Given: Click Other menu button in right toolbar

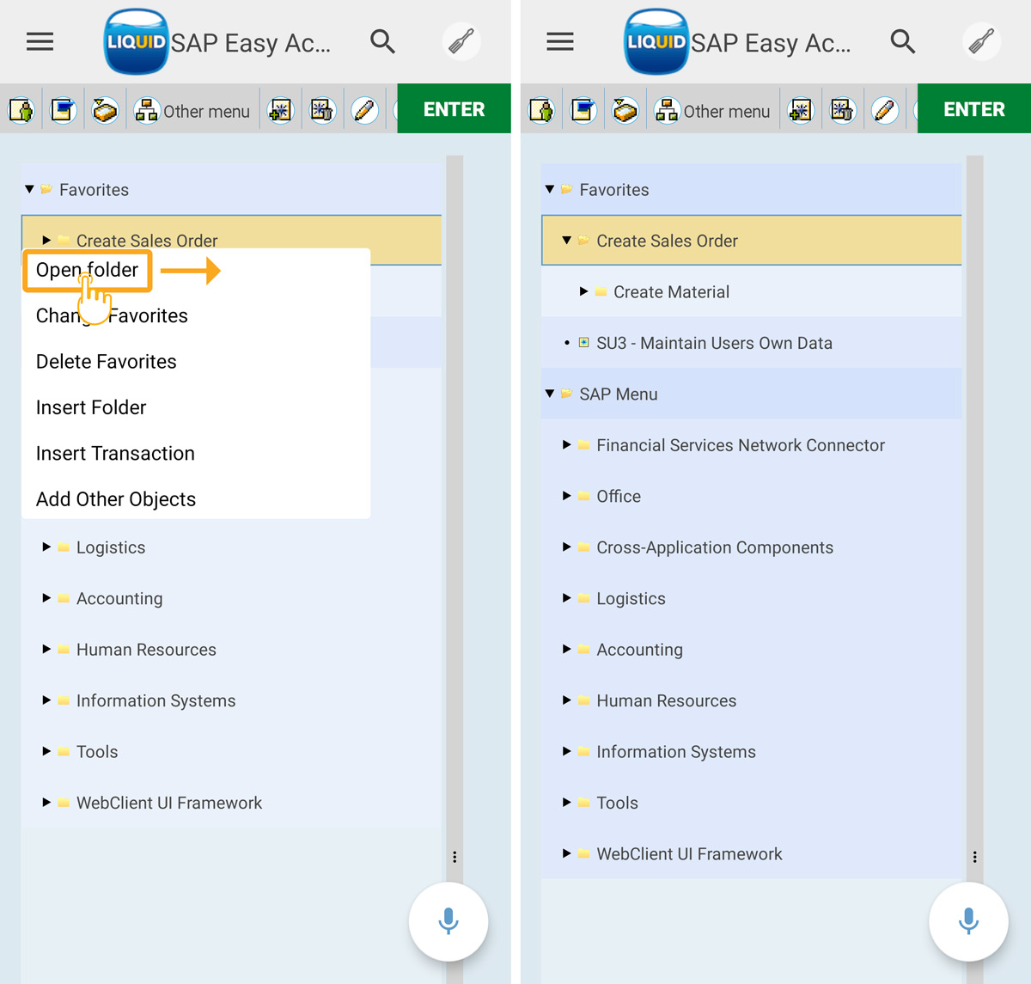Looking at the screenshot, I should click(712, 111).
